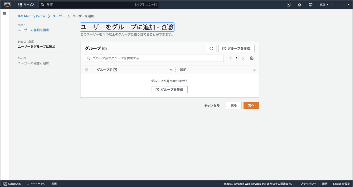This screenshot has width=353, height=187.
Task: Sort by the 説明 column arrow
Action: point(254,70)
